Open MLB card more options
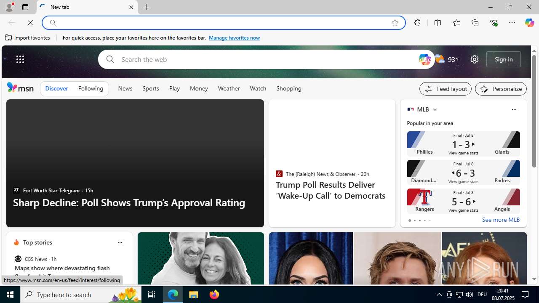Image resolution: width=539 pixels, height=303 pixels. (514, 109)
